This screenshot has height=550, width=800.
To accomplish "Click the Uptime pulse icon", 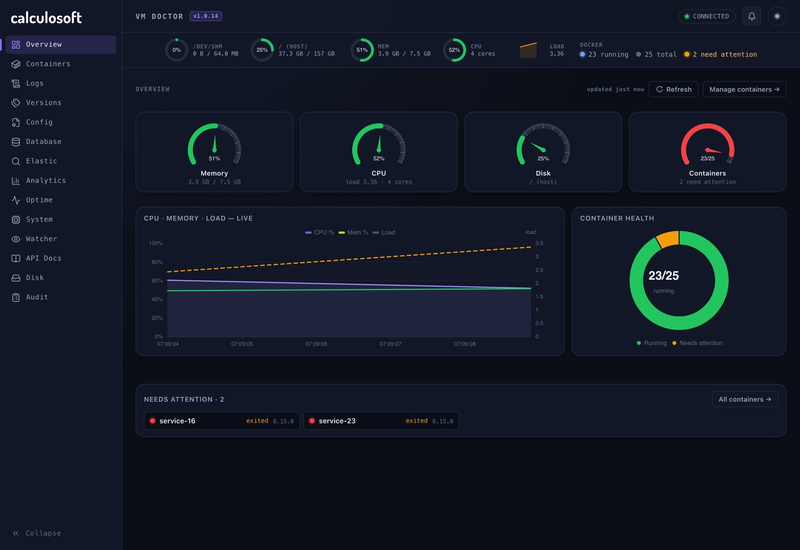I will click(x=16, y=200).
